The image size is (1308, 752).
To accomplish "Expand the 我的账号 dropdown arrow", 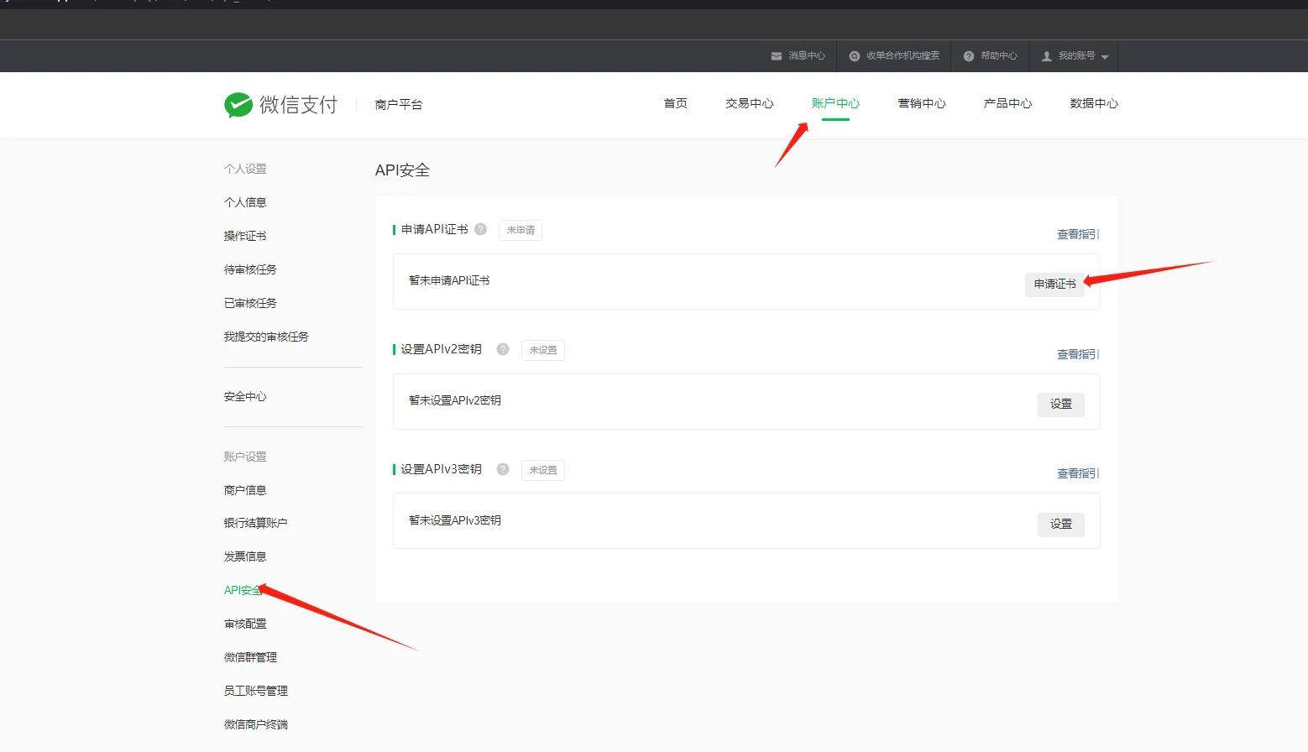I will pos(1104,57).
